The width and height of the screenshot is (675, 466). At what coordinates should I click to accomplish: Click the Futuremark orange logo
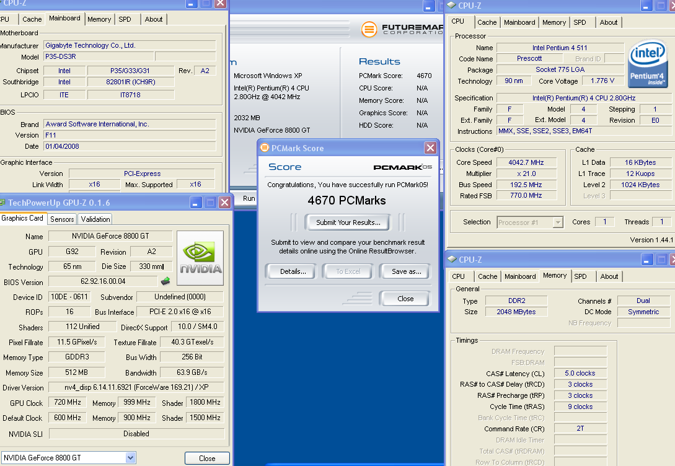pos(369,29)
